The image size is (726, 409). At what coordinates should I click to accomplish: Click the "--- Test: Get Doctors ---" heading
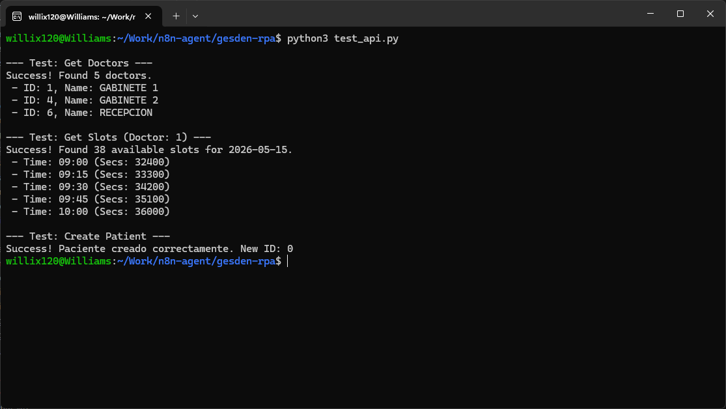(x=79, y=63)
